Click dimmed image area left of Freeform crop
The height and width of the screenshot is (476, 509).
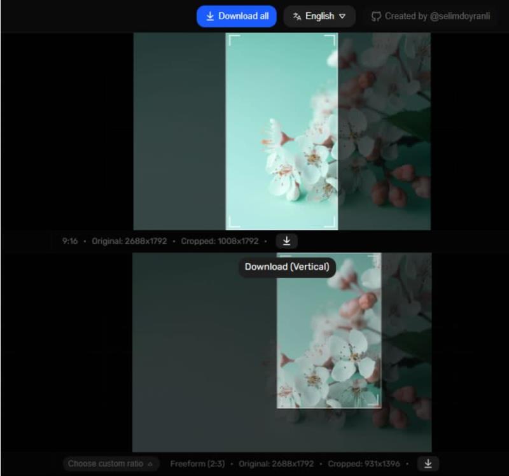pos(204,353)
